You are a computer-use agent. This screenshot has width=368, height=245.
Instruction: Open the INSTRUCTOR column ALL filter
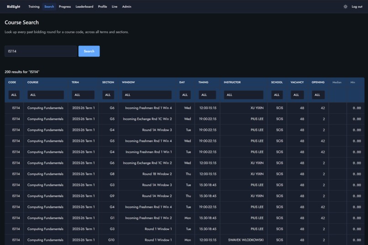[x=243, y=95]
